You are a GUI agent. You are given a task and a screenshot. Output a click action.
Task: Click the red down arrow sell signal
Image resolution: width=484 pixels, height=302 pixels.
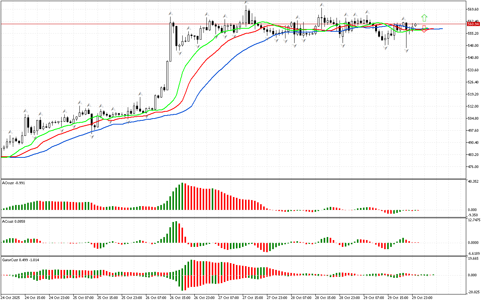pos(424,29)
